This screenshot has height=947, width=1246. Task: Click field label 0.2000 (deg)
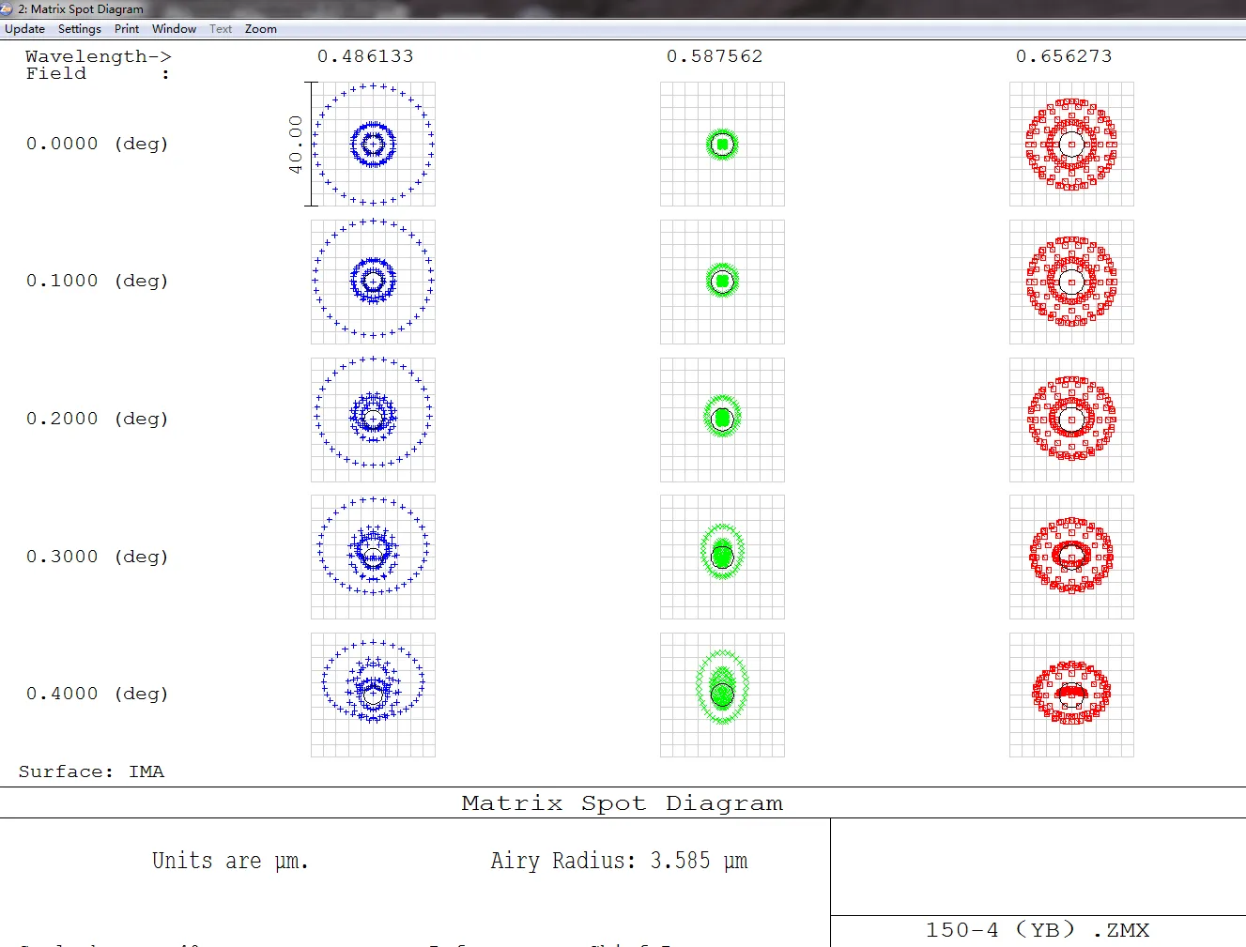coord(97,419)
